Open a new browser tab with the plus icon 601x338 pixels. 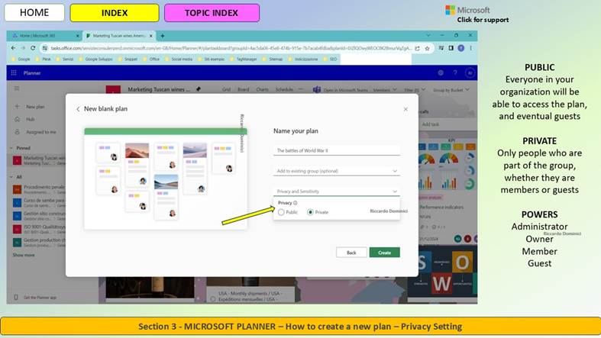click(x=163, y=36)
